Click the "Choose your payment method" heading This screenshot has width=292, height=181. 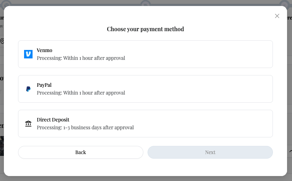point(145,29)
